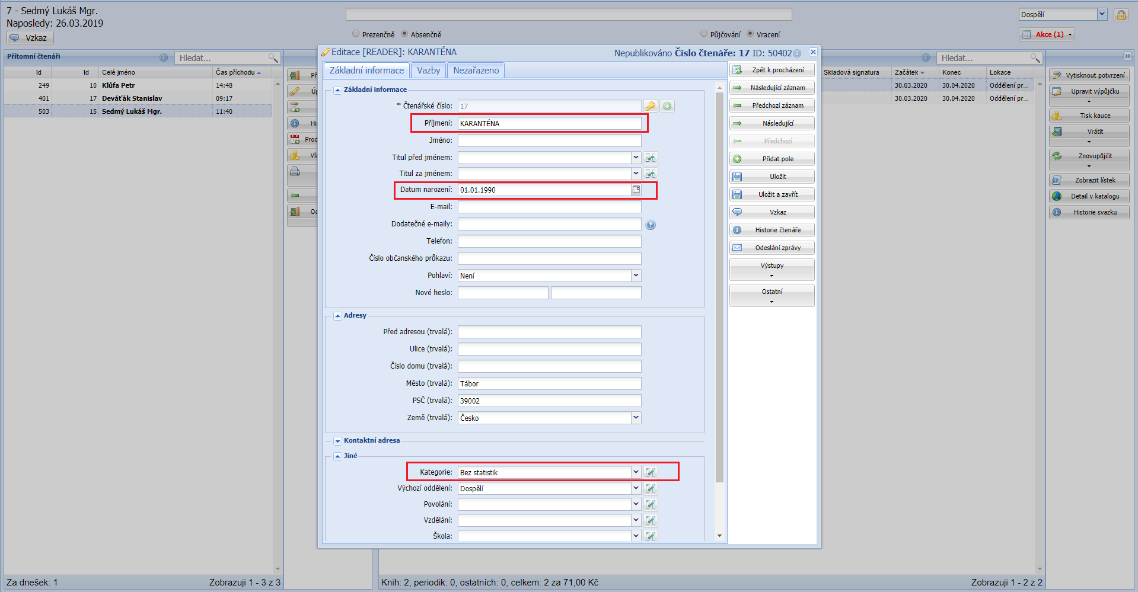The height and width of the screenshot is (592, 1138).
Task: Click into the Příjmení field
Action: 549,123
